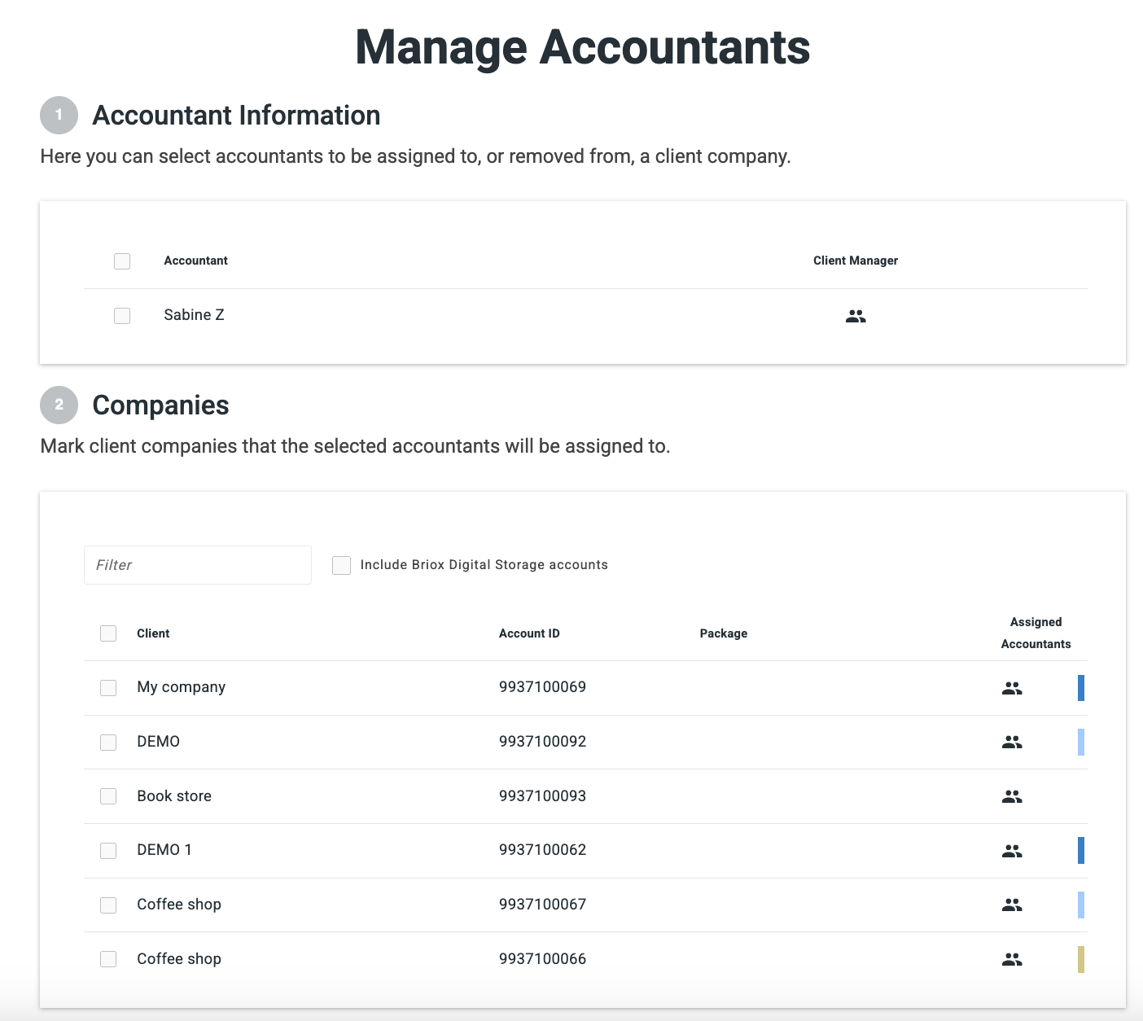View assigned accountants for Book store
This screenshot has width=1143, height=1021.
pos(1011,796)
